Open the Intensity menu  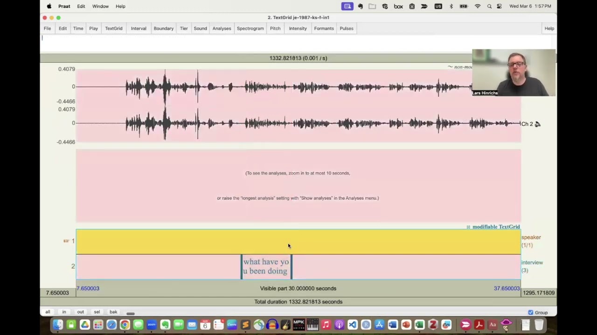[x=298, y=28]
